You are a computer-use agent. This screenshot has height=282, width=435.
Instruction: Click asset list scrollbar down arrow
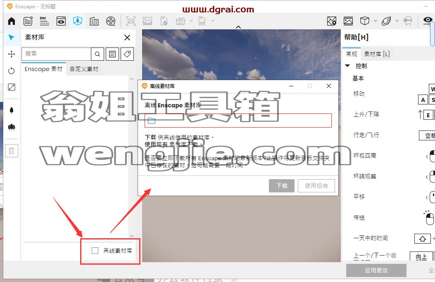(x=132, y=236)
